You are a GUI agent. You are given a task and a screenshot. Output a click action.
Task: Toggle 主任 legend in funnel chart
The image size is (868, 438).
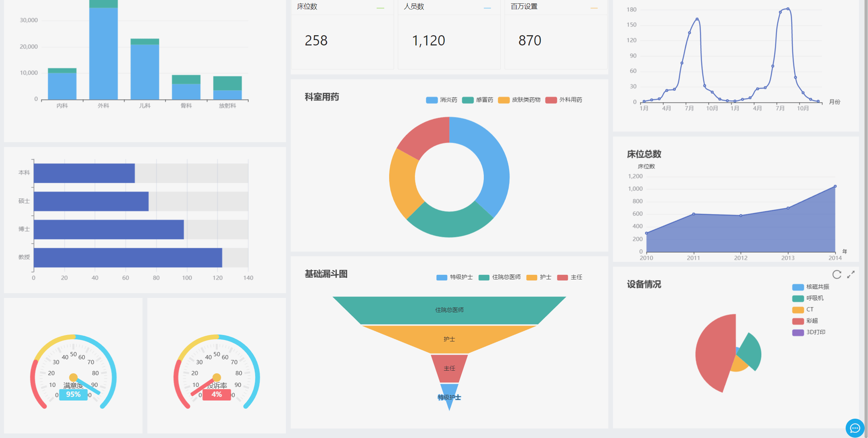pos(570,277)
